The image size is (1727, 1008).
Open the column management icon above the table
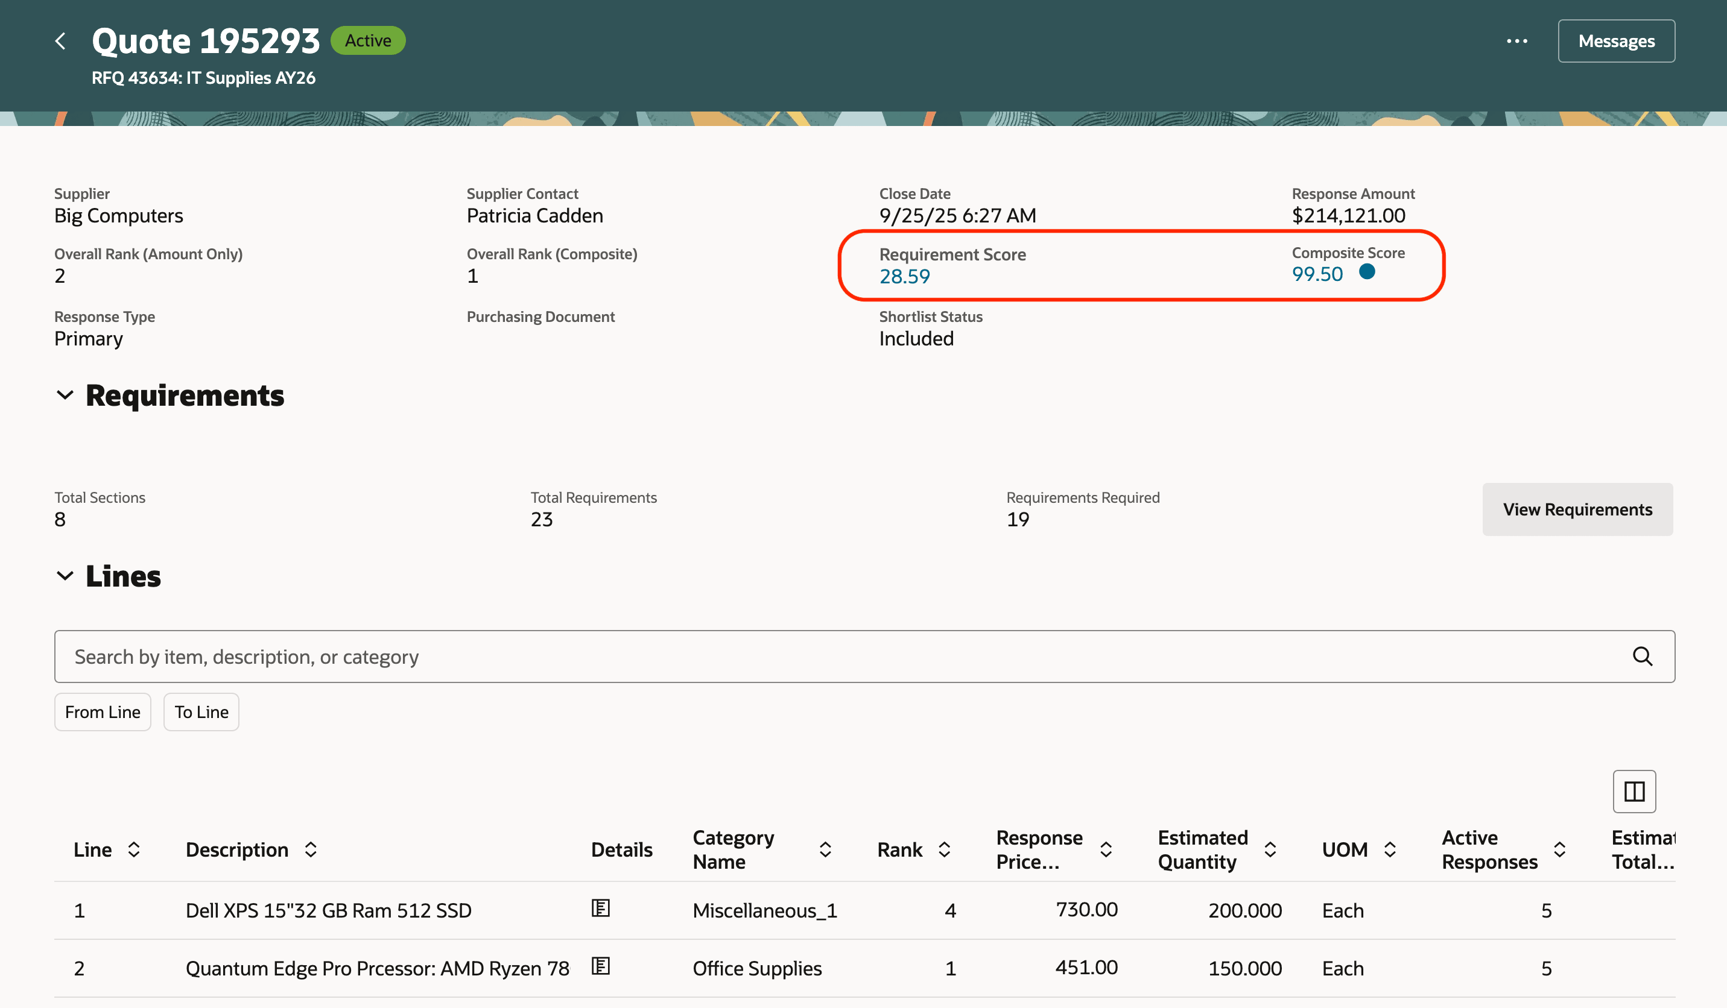pyautogui.click(x=1634, y=791)
